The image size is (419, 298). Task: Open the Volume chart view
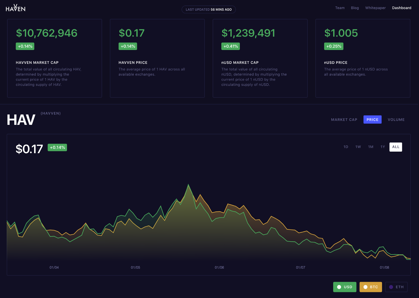click(396, 119)
